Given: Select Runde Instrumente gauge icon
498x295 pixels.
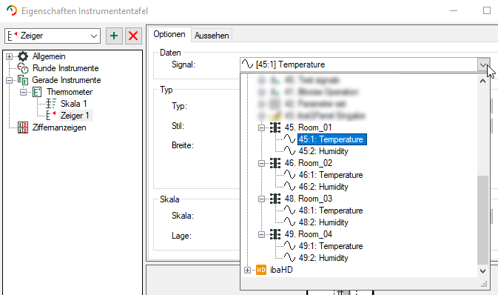Looking at the screenshot, I should click(23, 68).
